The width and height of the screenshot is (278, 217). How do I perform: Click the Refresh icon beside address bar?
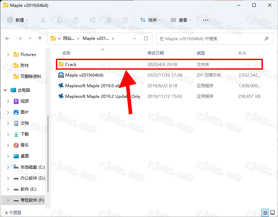point(146,38)
